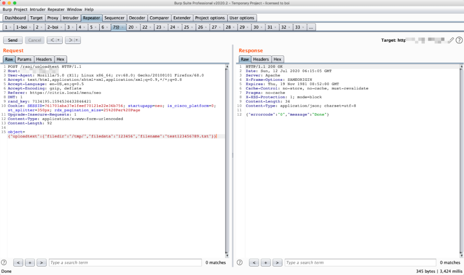Go back to previous request in history
464x275 pixels.
52,40
